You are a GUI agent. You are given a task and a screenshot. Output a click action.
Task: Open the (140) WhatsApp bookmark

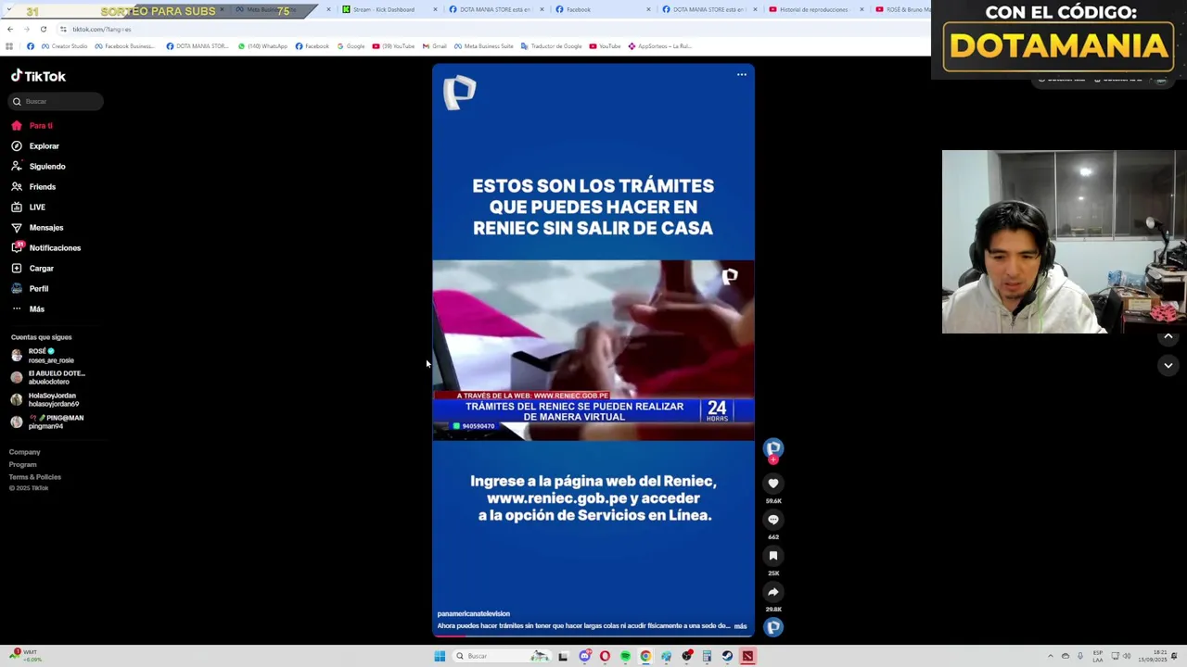click(x=262, y=46)
